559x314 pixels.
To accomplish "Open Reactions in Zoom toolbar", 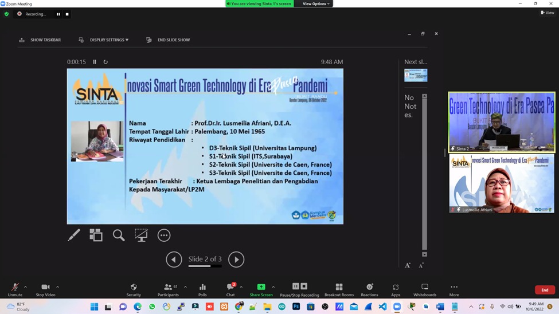I will pyautogui.click(x=369, y=289).
